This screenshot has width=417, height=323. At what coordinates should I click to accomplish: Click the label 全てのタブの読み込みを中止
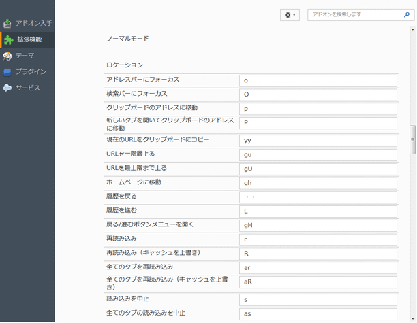(146, 313)
